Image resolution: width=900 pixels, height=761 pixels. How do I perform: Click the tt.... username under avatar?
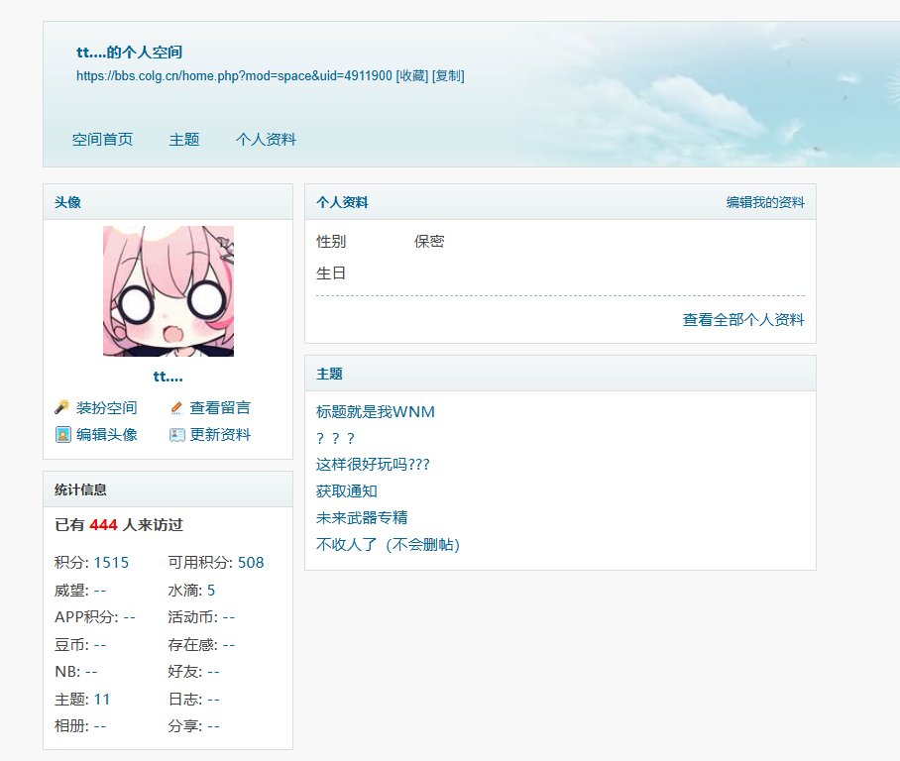pyautogui.click(x=169, y=377)
